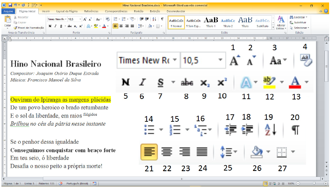Click the Superscript icon numbered 10
333x189 pixels.
click(222, 82)
